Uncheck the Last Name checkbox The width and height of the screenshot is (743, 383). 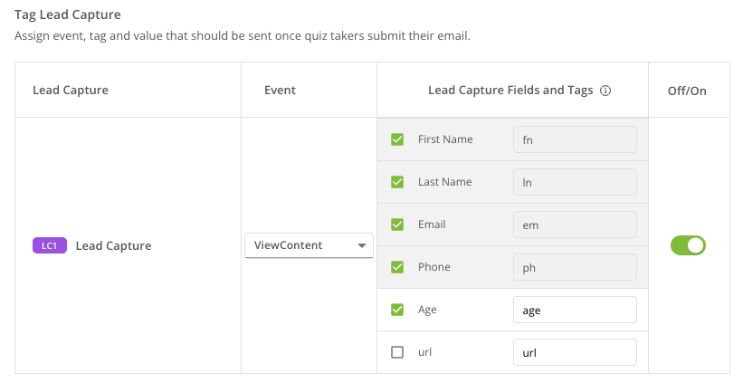tap(397, 182)
